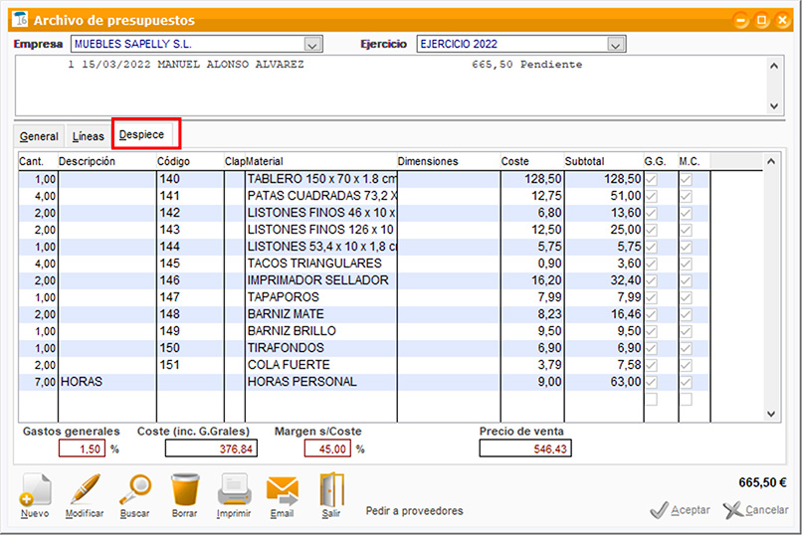Screen dimensions: 802x535
Task: Click the Nuevo document icon
Action: 35,489
